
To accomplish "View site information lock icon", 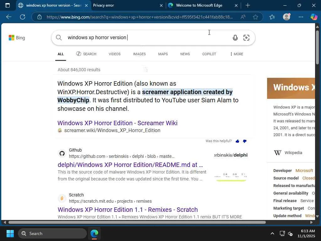I will pos(39,17).
